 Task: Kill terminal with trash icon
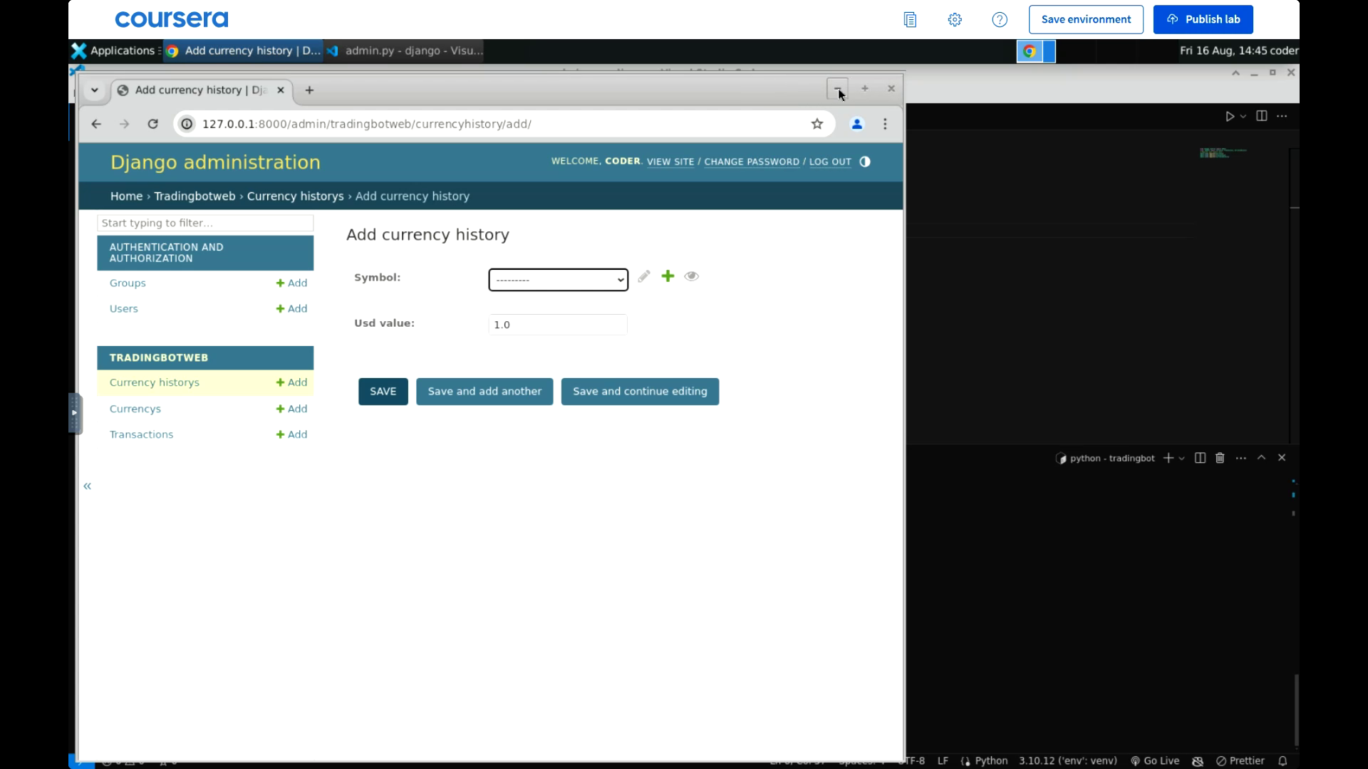click(1220, 458)
